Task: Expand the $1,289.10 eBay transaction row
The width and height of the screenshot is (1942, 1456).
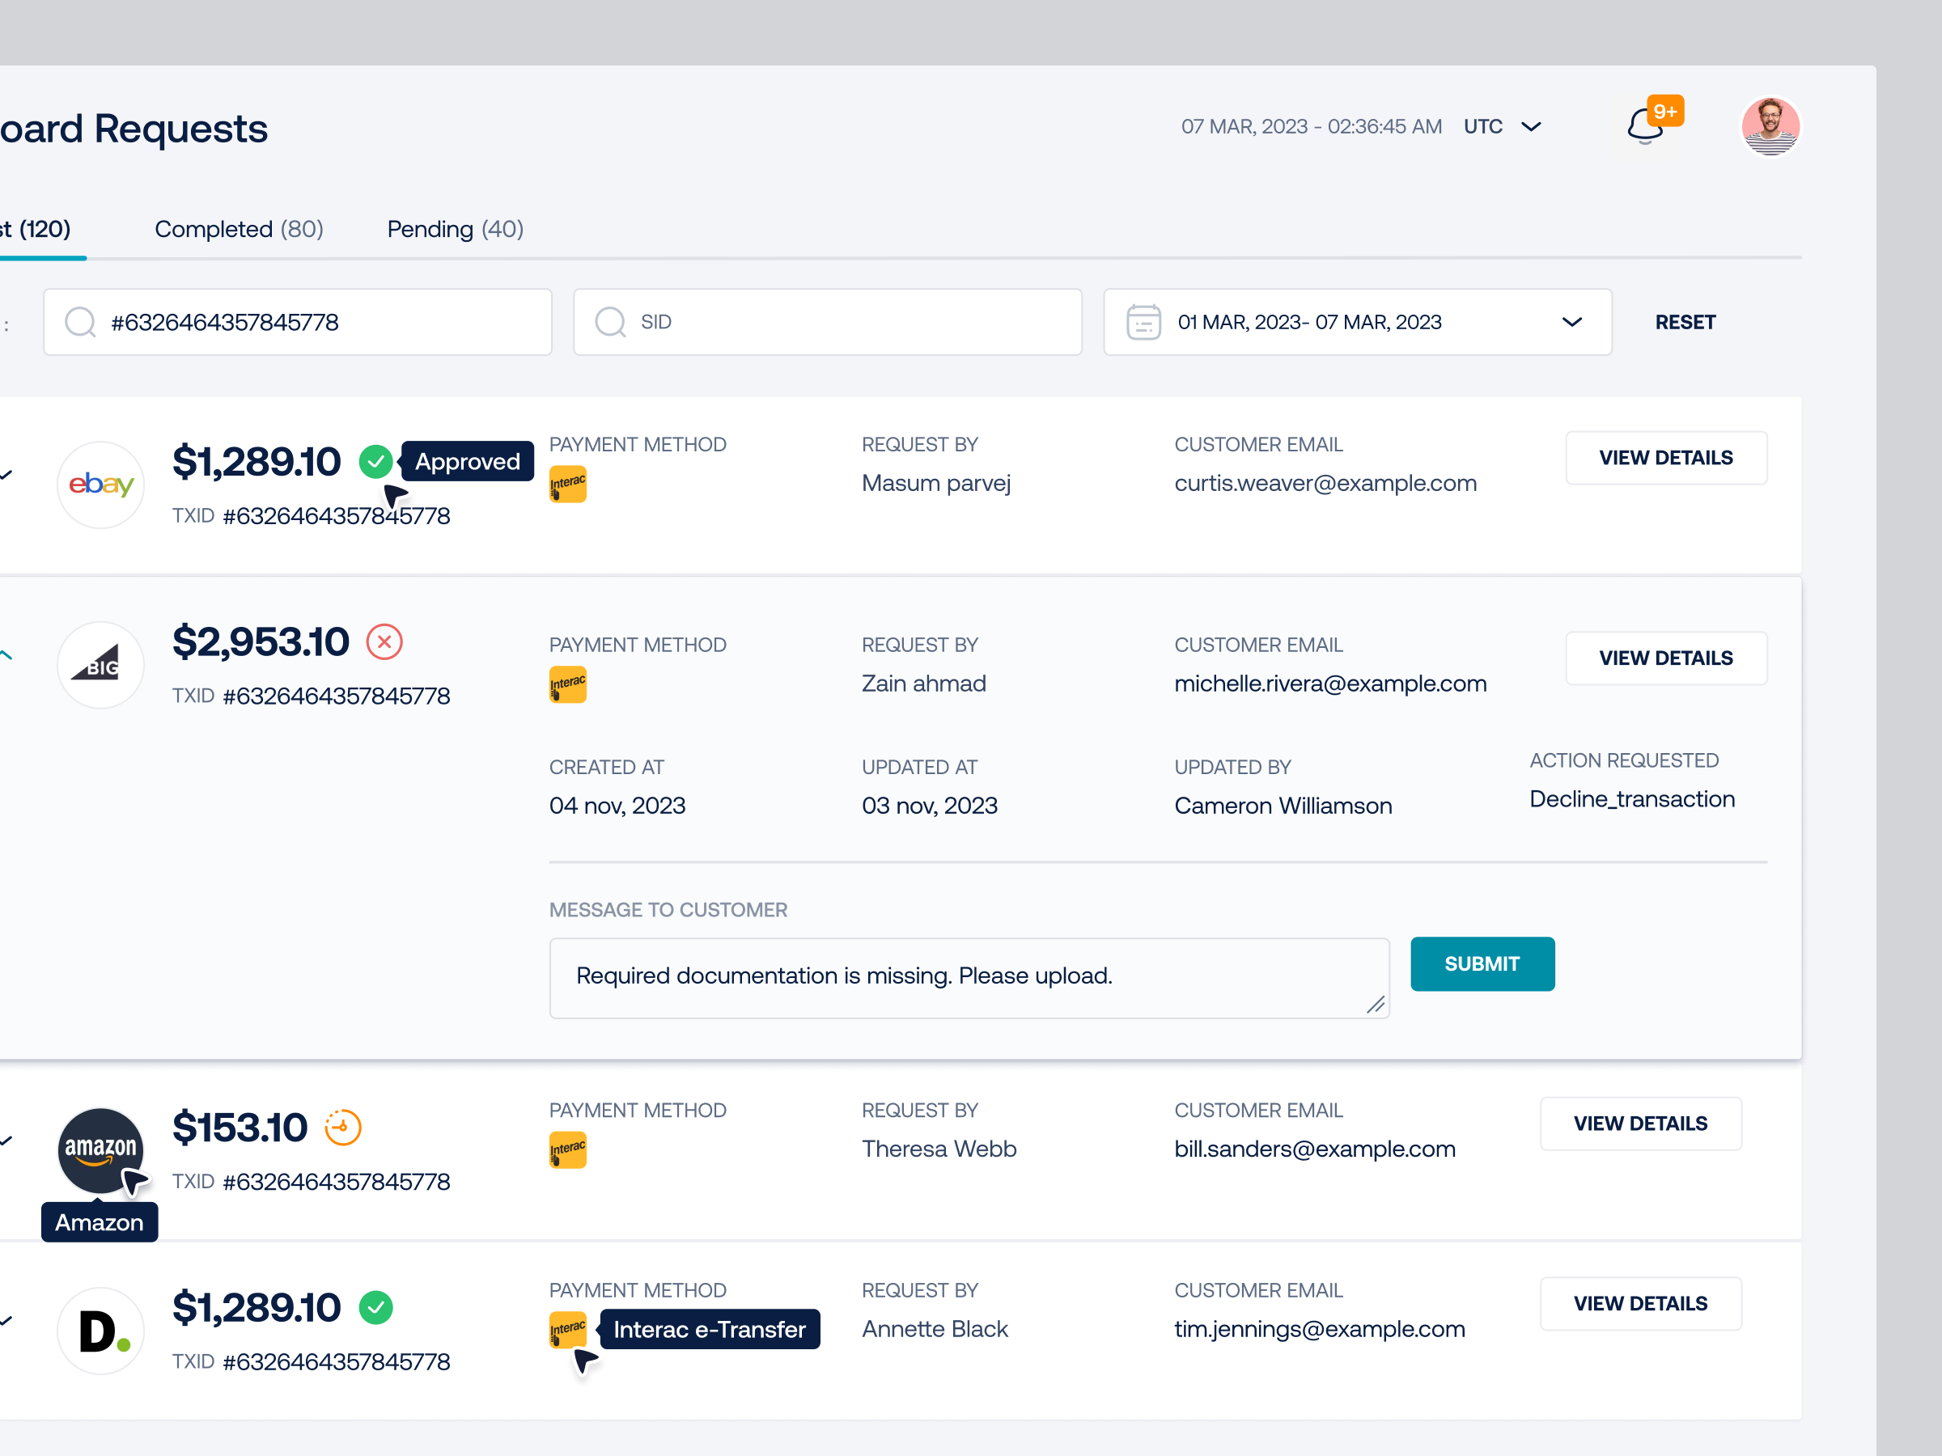Action: tap(6, 476)
